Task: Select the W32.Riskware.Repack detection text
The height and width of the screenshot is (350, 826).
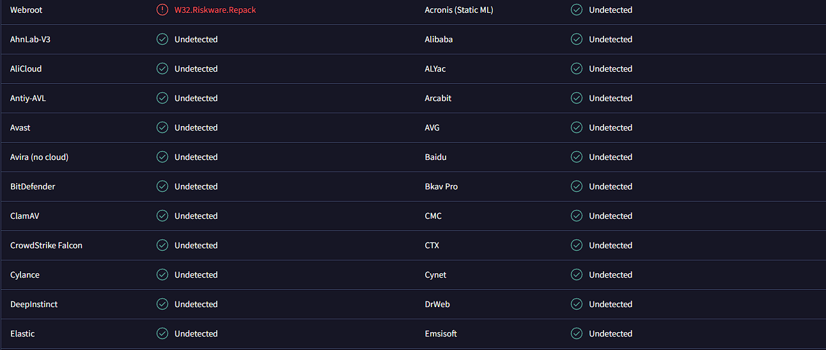Action: (x=215, y=10)
